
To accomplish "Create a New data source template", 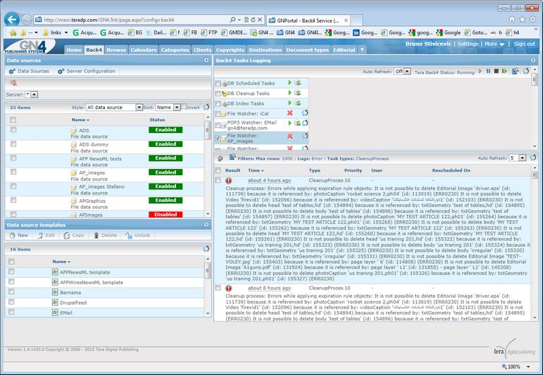I will pos(19,235).
